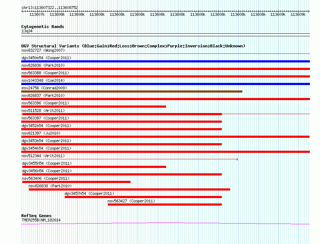Select the blue nsv1043348 gain bar

tap(165, 84)
